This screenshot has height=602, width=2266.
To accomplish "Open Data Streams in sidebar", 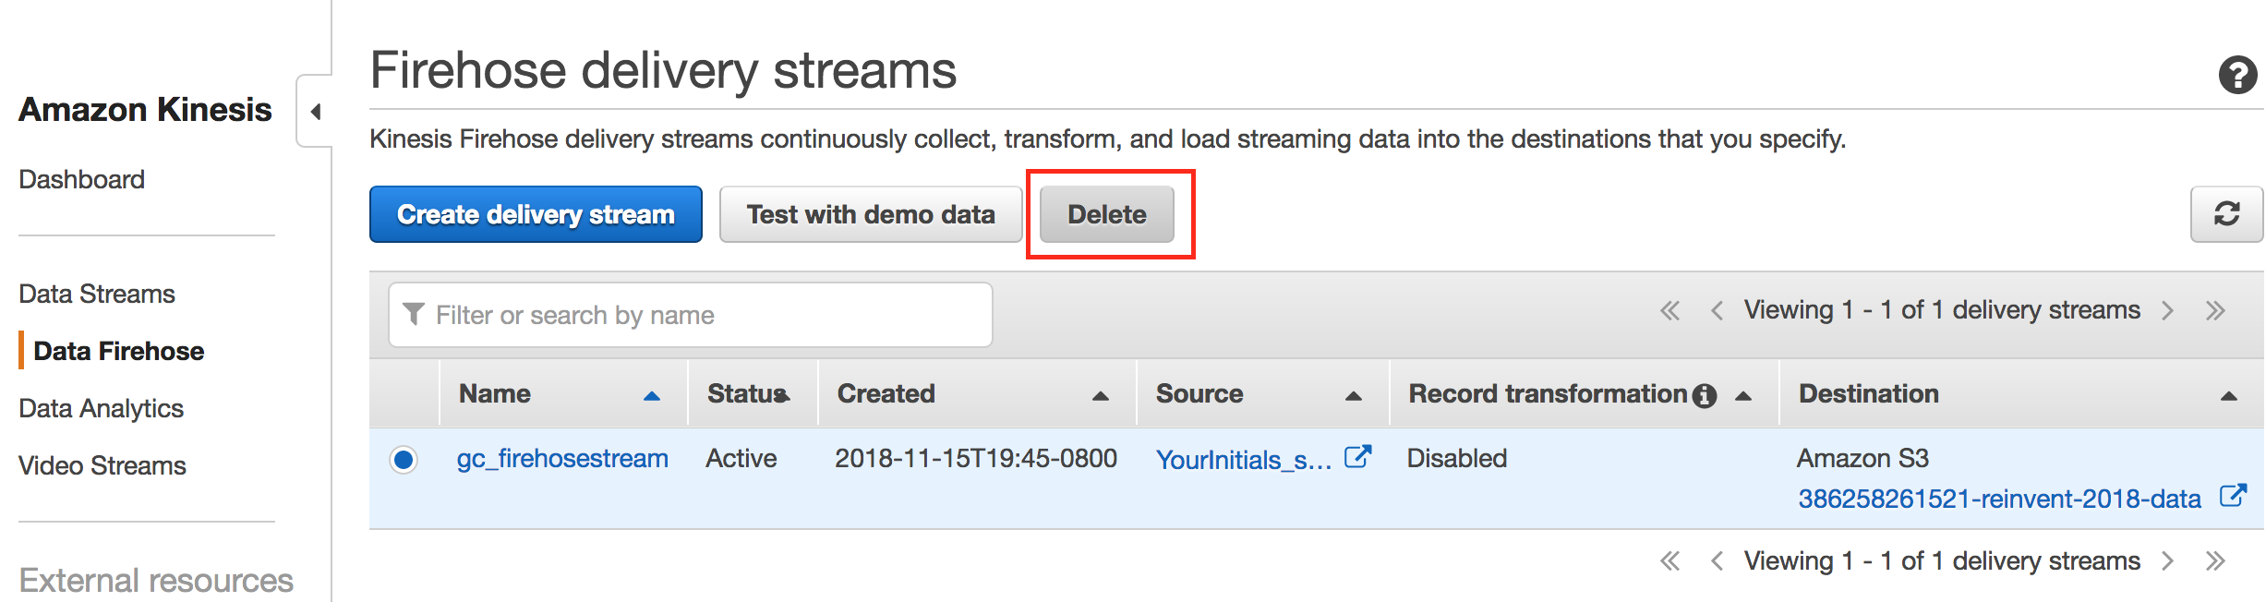I will coord(97,294).
